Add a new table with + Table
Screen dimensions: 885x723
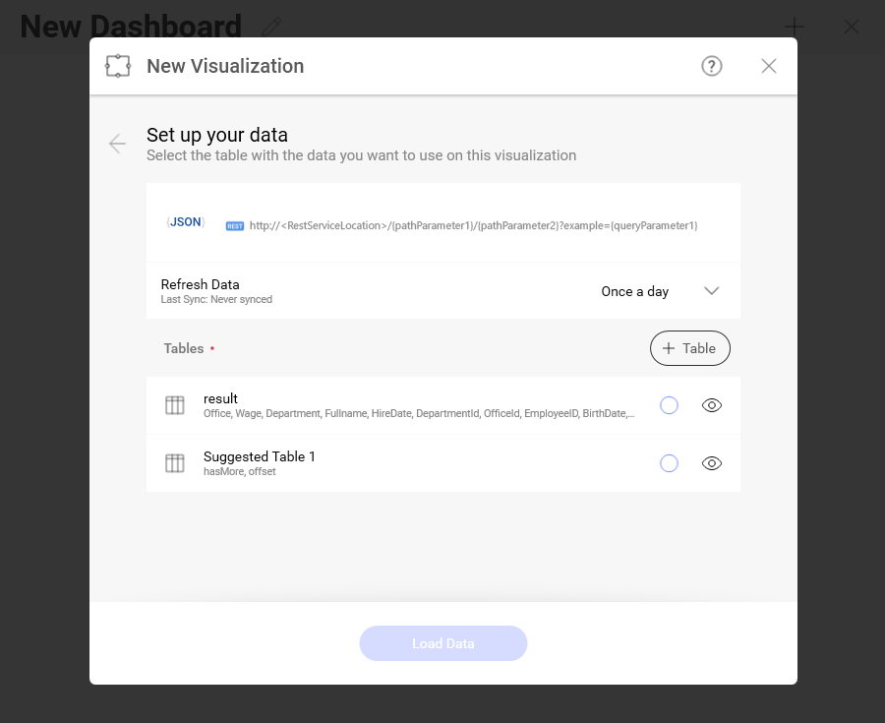[689, 348]
